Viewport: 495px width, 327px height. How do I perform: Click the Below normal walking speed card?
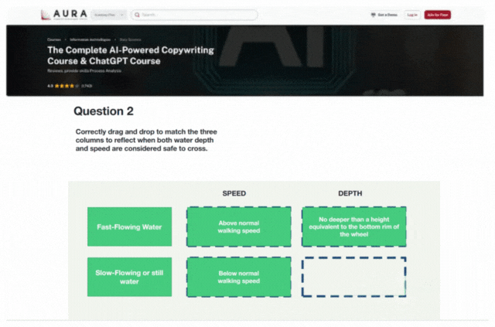coord(238,277)
